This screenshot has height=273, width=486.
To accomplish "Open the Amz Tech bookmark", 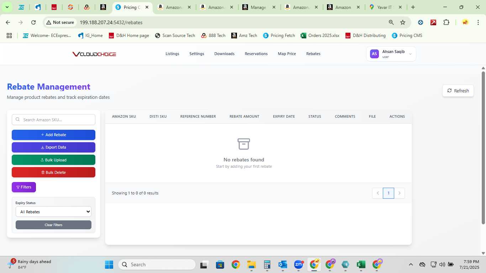I will pyautogui.click(x=244, y=36).
